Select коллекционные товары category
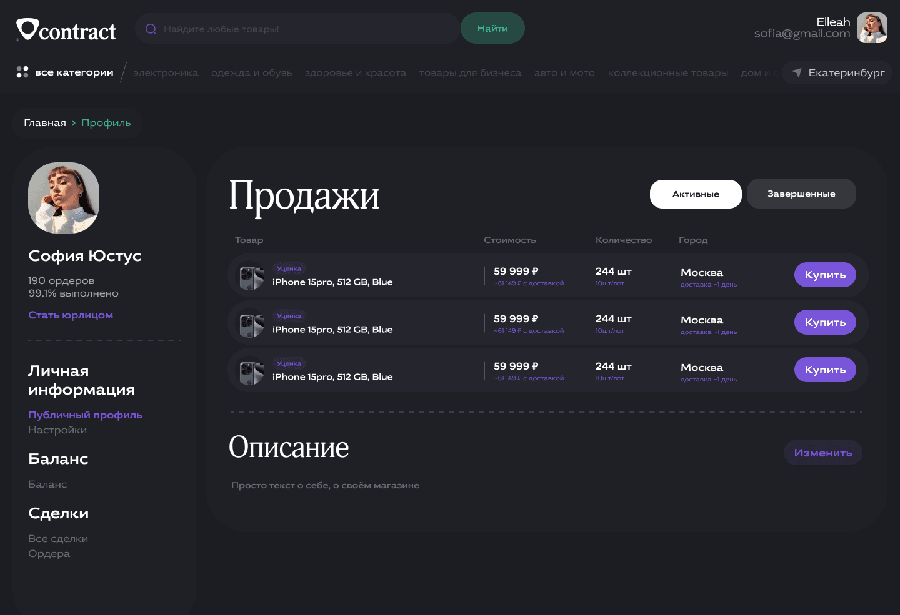900x615 pixels. click(x=668, y=73)
